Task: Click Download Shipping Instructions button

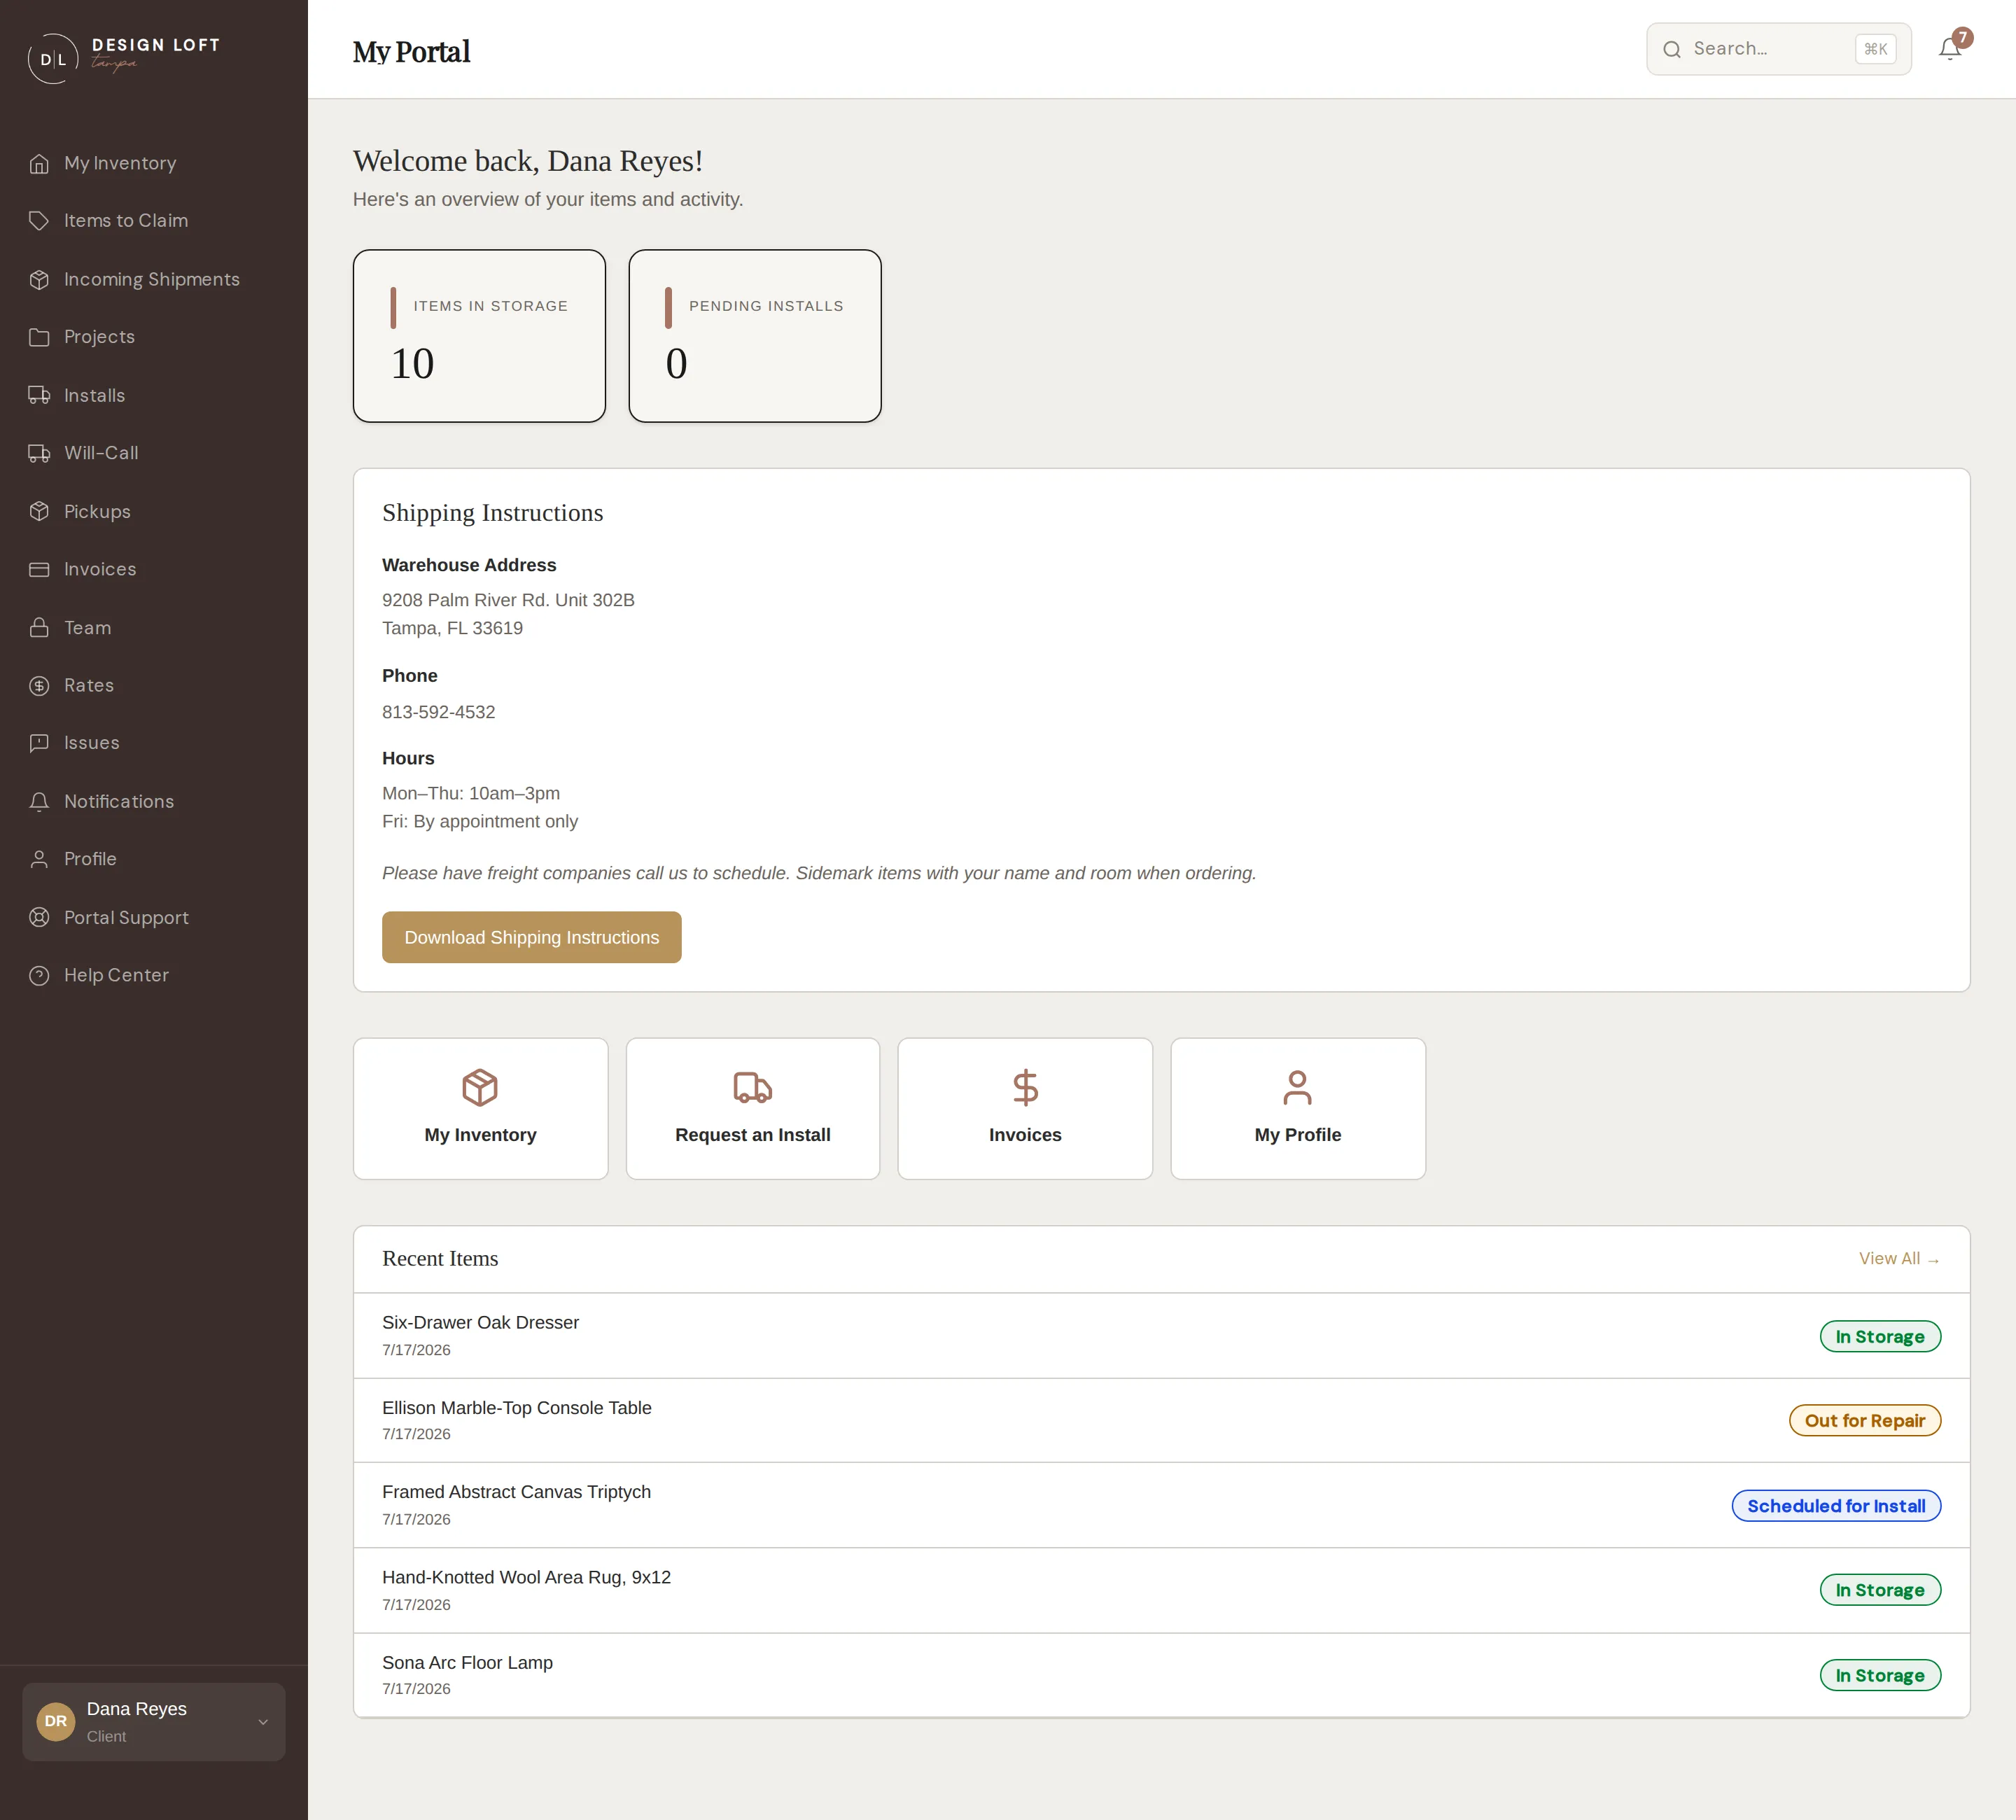Action: pyautogui.click(x=531, y=937)
